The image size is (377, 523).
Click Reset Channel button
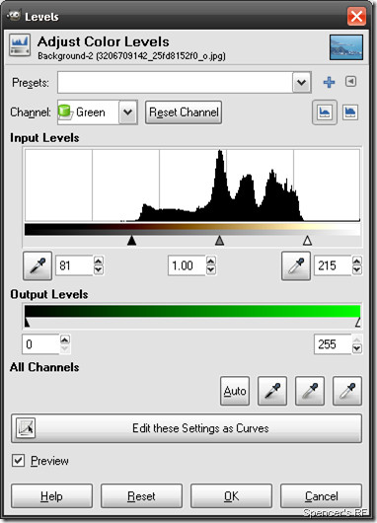[x=184, y=112]
